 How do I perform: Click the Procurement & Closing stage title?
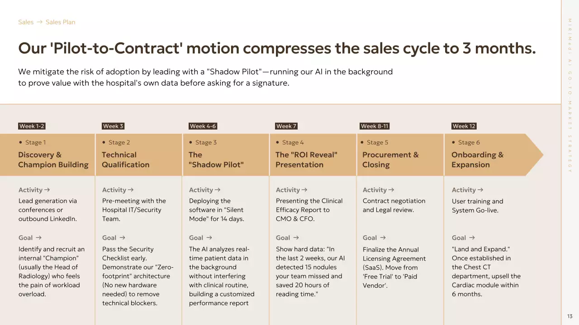coord(390,160)
